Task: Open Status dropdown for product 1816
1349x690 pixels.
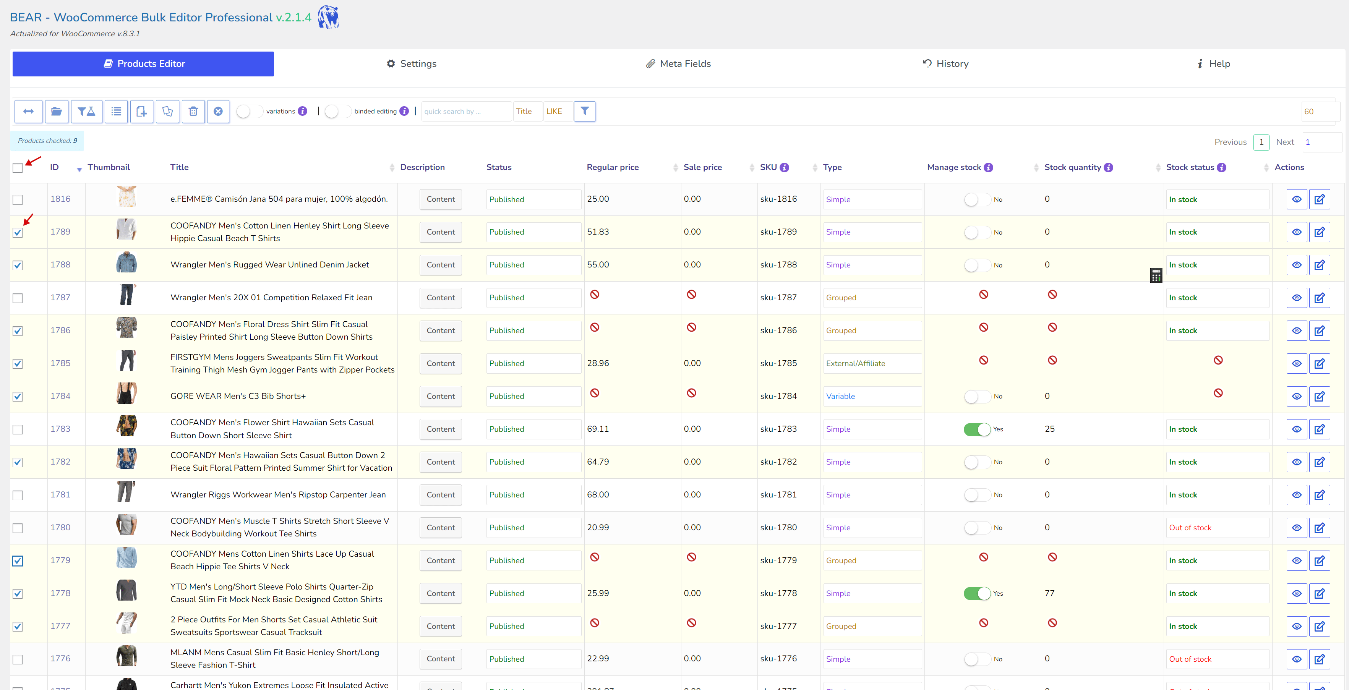Action: pos(533,199)
